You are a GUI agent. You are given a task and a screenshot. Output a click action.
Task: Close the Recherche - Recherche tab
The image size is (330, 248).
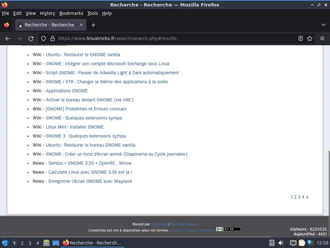[81, 25]
